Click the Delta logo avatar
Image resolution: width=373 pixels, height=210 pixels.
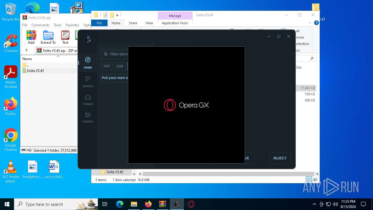[x=88, y=39]
